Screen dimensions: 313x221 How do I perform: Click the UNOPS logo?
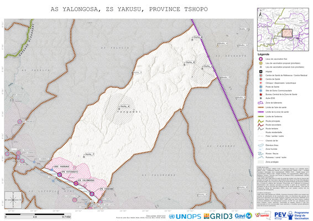click(185, 216)
